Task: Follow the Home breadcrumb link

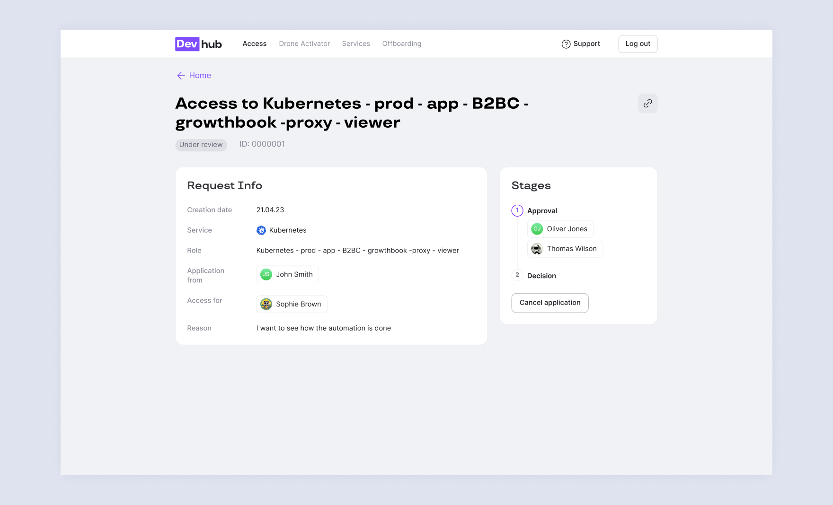Action: [x=200, y=75]
